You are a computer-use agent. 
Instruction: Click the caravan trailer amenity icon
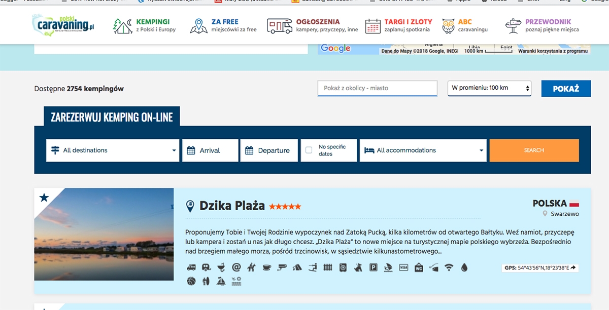pyautogui.click(x=206, y=267)
